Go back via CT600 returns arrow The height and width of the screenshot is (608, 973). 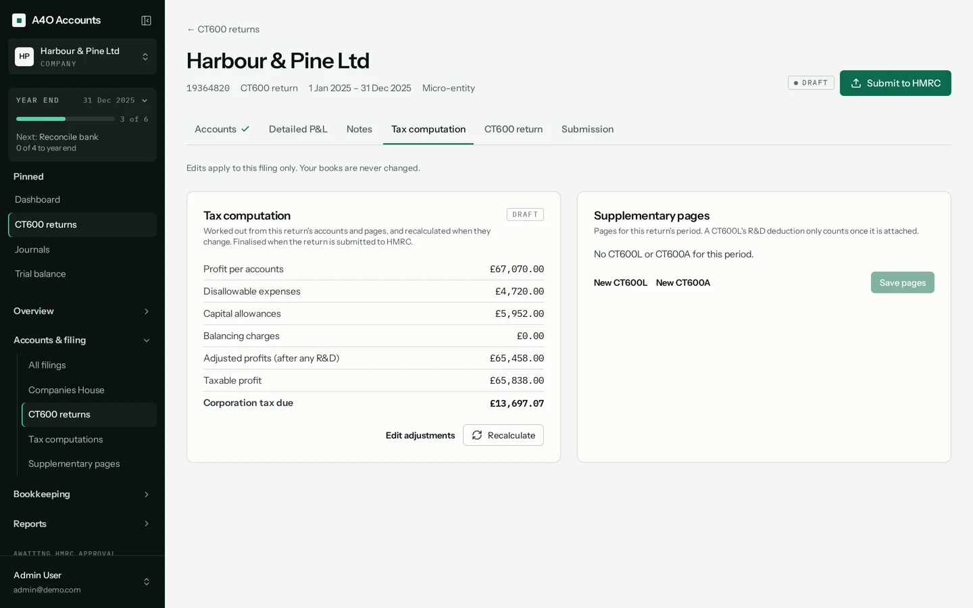tap(223, 29)
